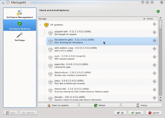Select paps-libs - 0.6.8-11.fc12 package
This screenshot has height=118, width=165.
point(102,66)
